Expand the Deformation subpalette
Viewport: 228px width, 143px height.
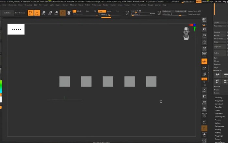[219, 126]
